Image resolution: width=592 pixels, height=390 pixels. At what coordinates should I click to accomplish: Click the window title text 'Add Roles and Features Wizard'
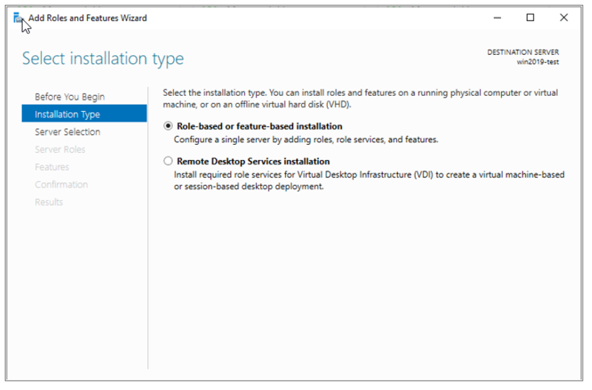click(x=87, y=18)
